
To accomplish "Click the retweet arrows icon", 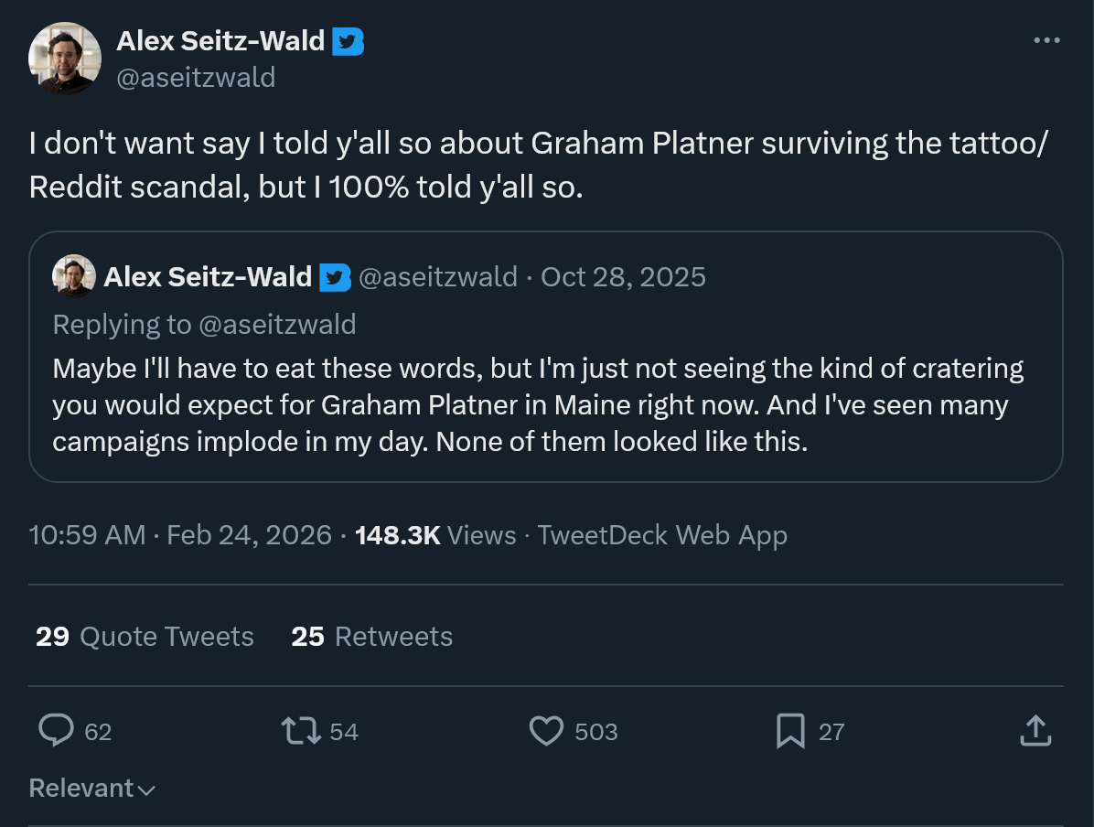I will pyautogui.click(x=301, y=730).
